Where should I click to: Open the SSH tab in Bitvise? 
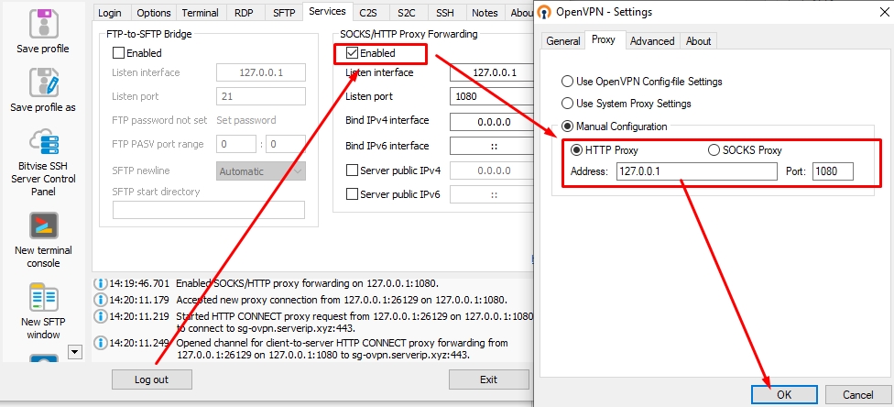(445, 13)
